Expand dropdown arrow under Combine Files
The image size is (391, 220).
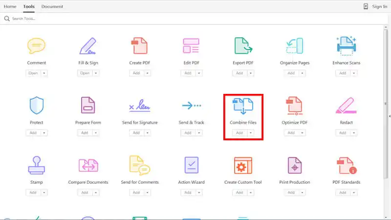[250, 132]
